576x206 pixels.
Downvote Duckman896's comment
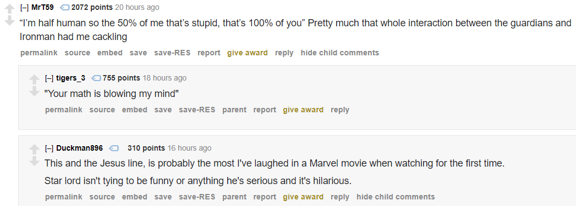pos(34,162)
